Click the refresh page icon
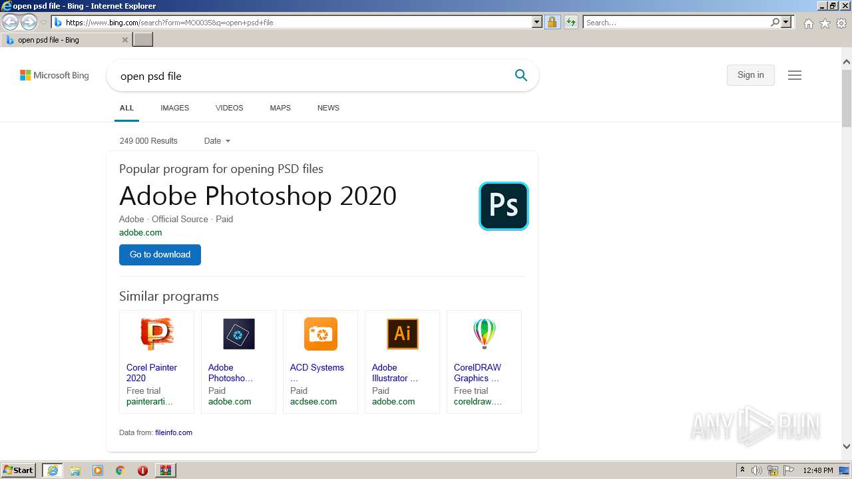The image size is (852, 479). point(570,22)
